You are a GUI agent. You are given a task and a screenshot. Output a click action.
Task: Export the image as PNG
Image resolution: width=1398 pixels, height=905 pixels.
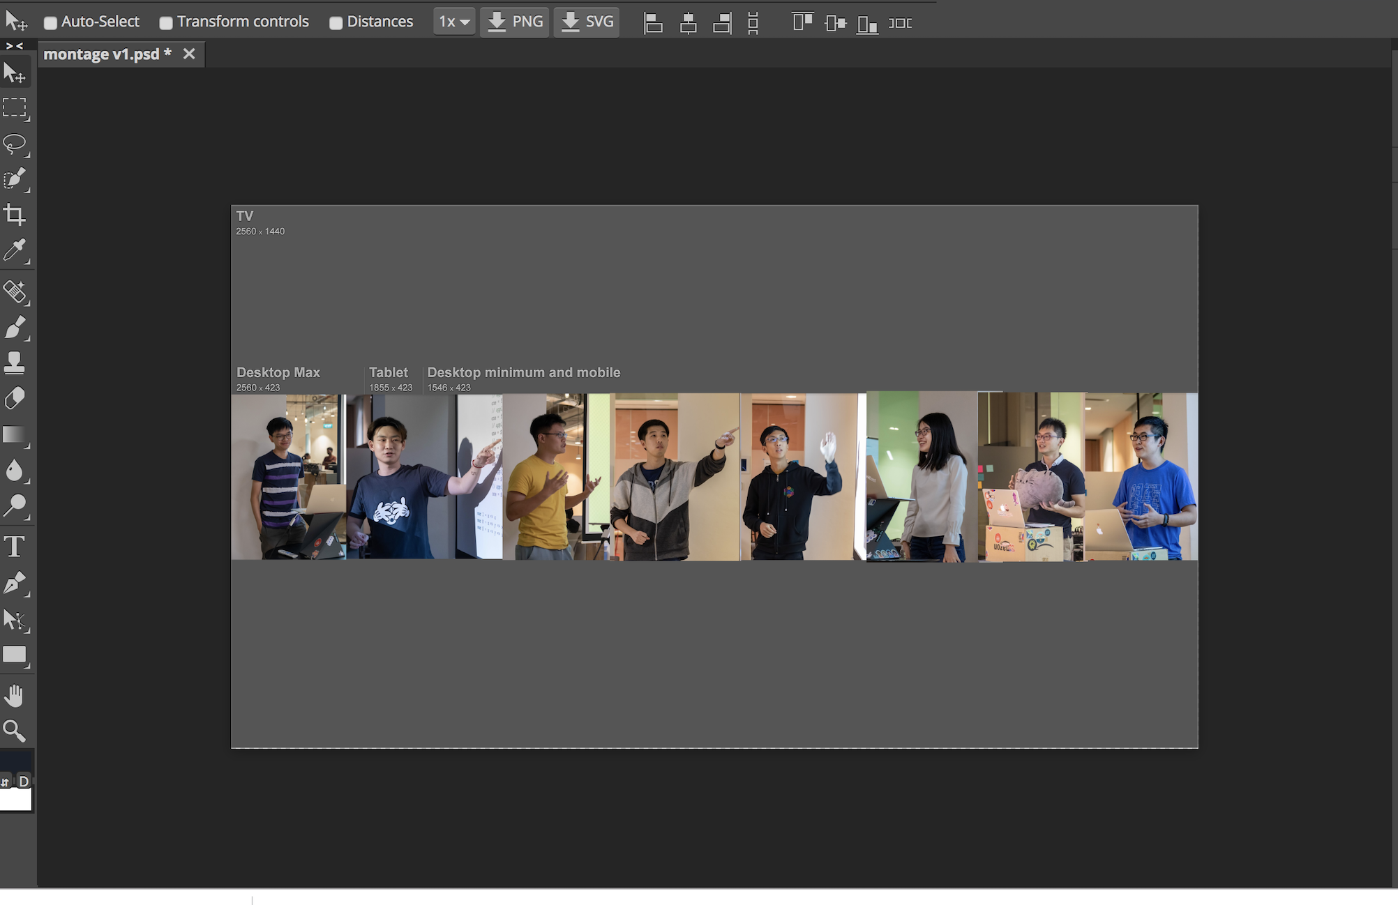(515, 22)
